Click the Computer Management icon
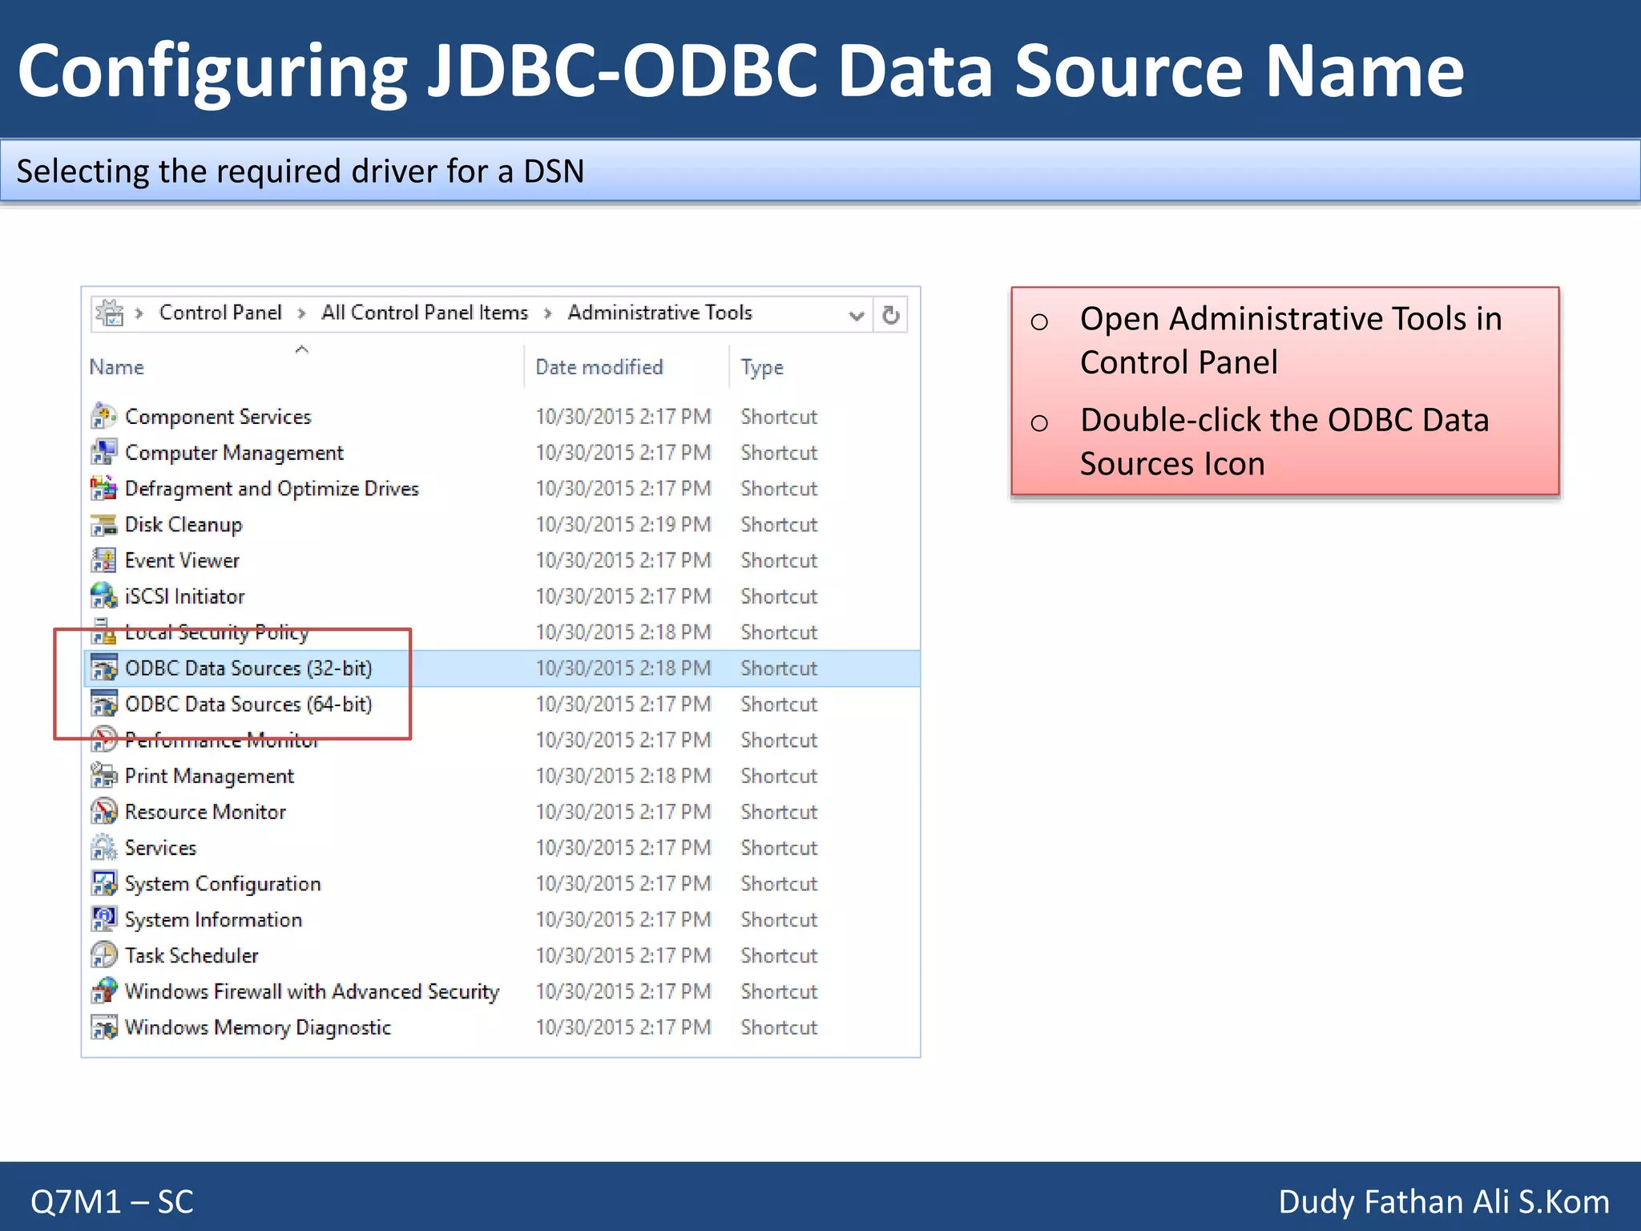 point(104,453)
